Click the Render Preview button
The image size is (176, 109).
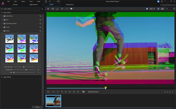(x=93, y=92)
